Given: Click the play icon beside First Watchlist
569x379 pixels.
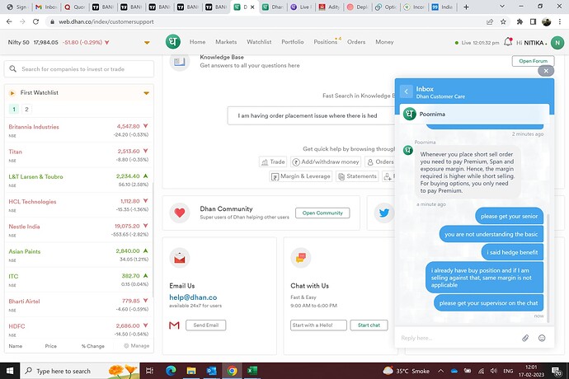Looking at the screenshot, I should click(12, 93).
